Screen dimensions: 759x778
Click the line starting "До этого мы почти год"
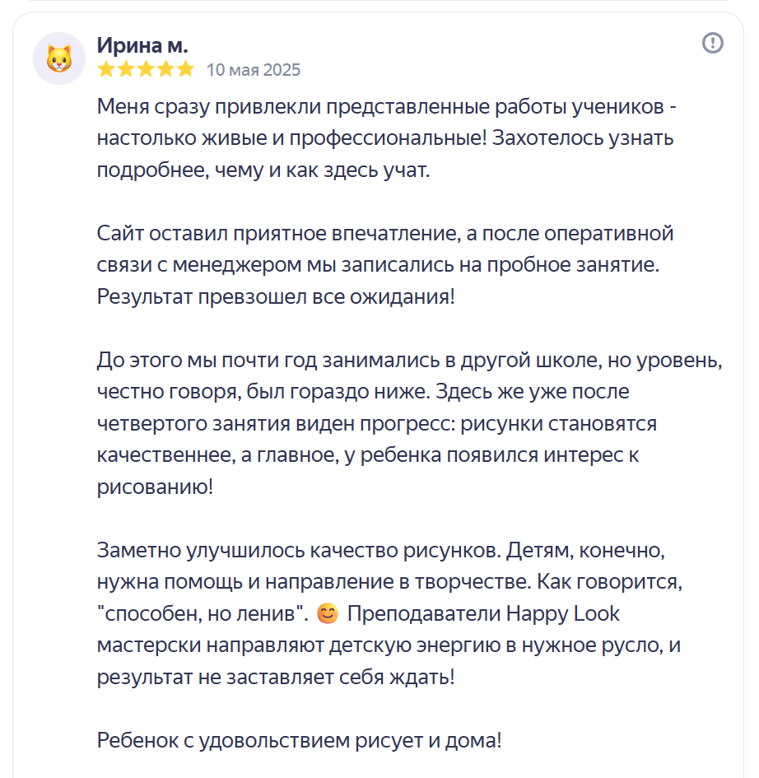409,360
